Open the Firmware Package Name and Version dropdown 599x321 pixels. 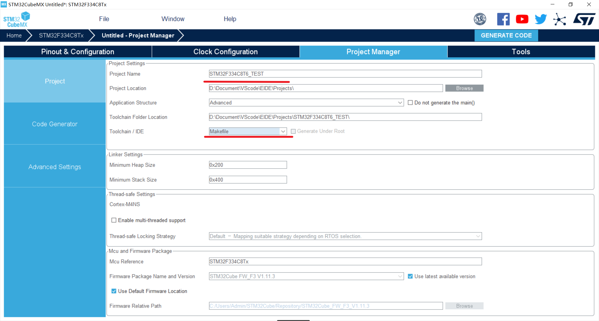pos(306,276)
